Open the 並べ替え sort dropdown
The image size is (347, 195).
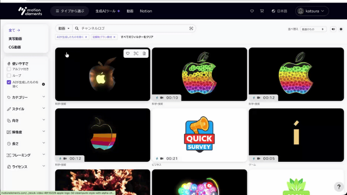coord(313,29)
